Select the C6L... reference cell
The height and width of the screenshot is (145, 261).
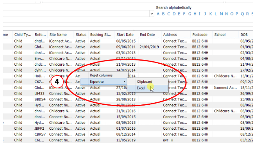click(x=39, y=140)
